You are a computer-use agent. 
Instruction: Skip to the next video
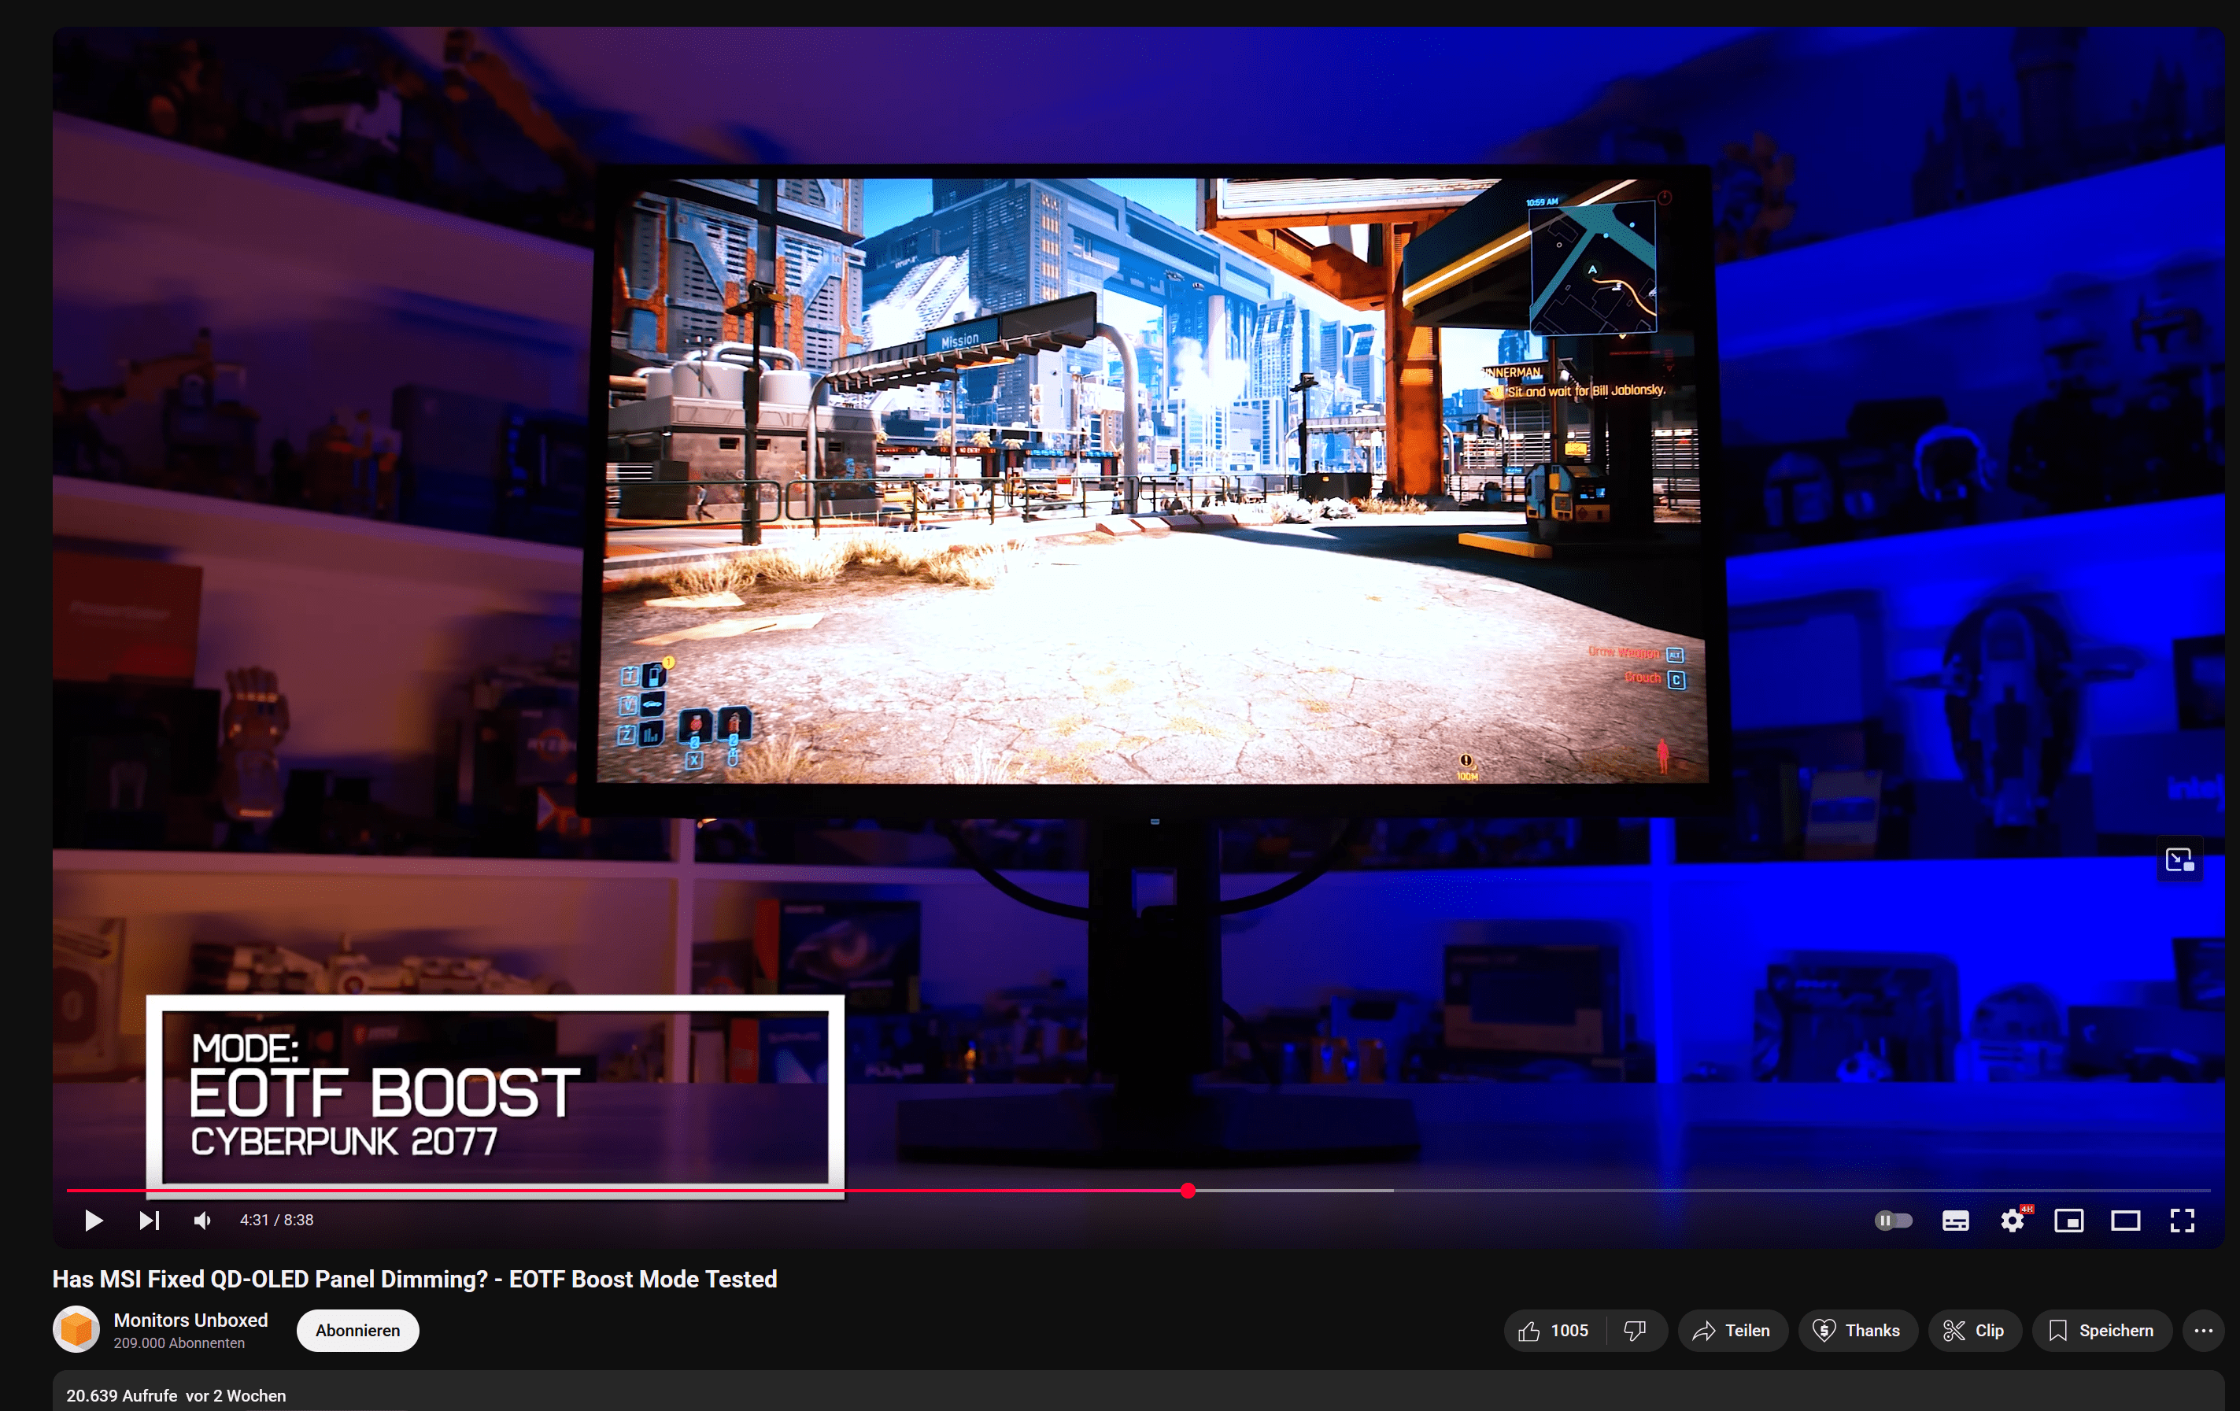coord(149,1220)
